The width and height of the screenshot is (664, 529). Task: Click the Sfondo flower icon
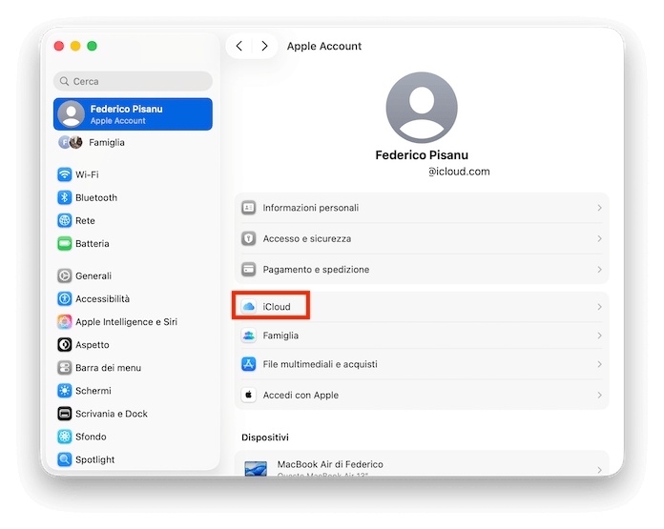point(64,437)
